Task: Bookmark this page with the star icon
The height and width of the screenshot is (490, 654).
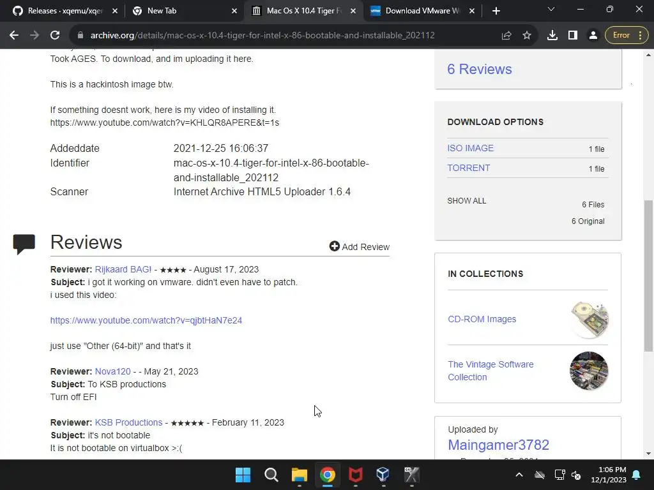Action: [527, 36]
